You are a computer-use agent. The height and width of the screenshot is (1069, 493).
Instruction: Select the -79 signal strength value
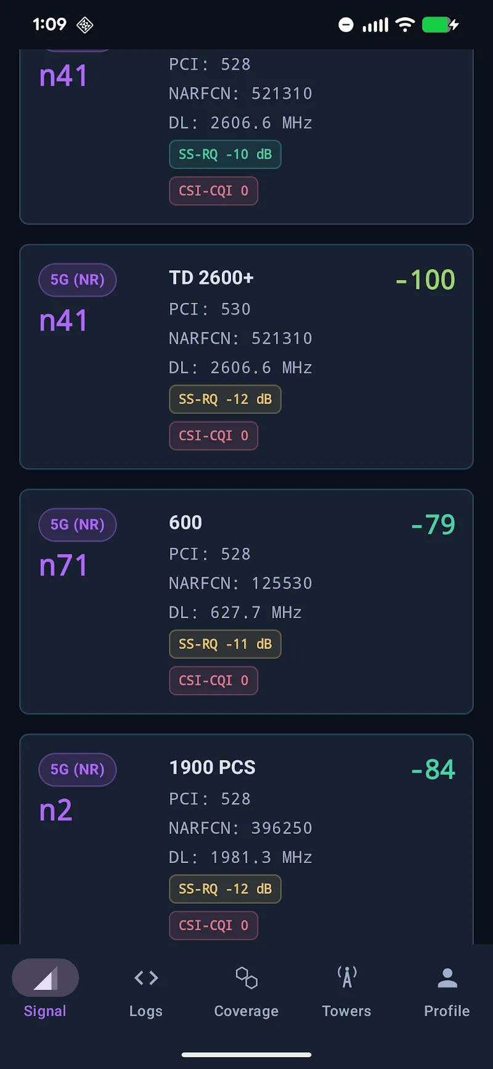(433, 525)
